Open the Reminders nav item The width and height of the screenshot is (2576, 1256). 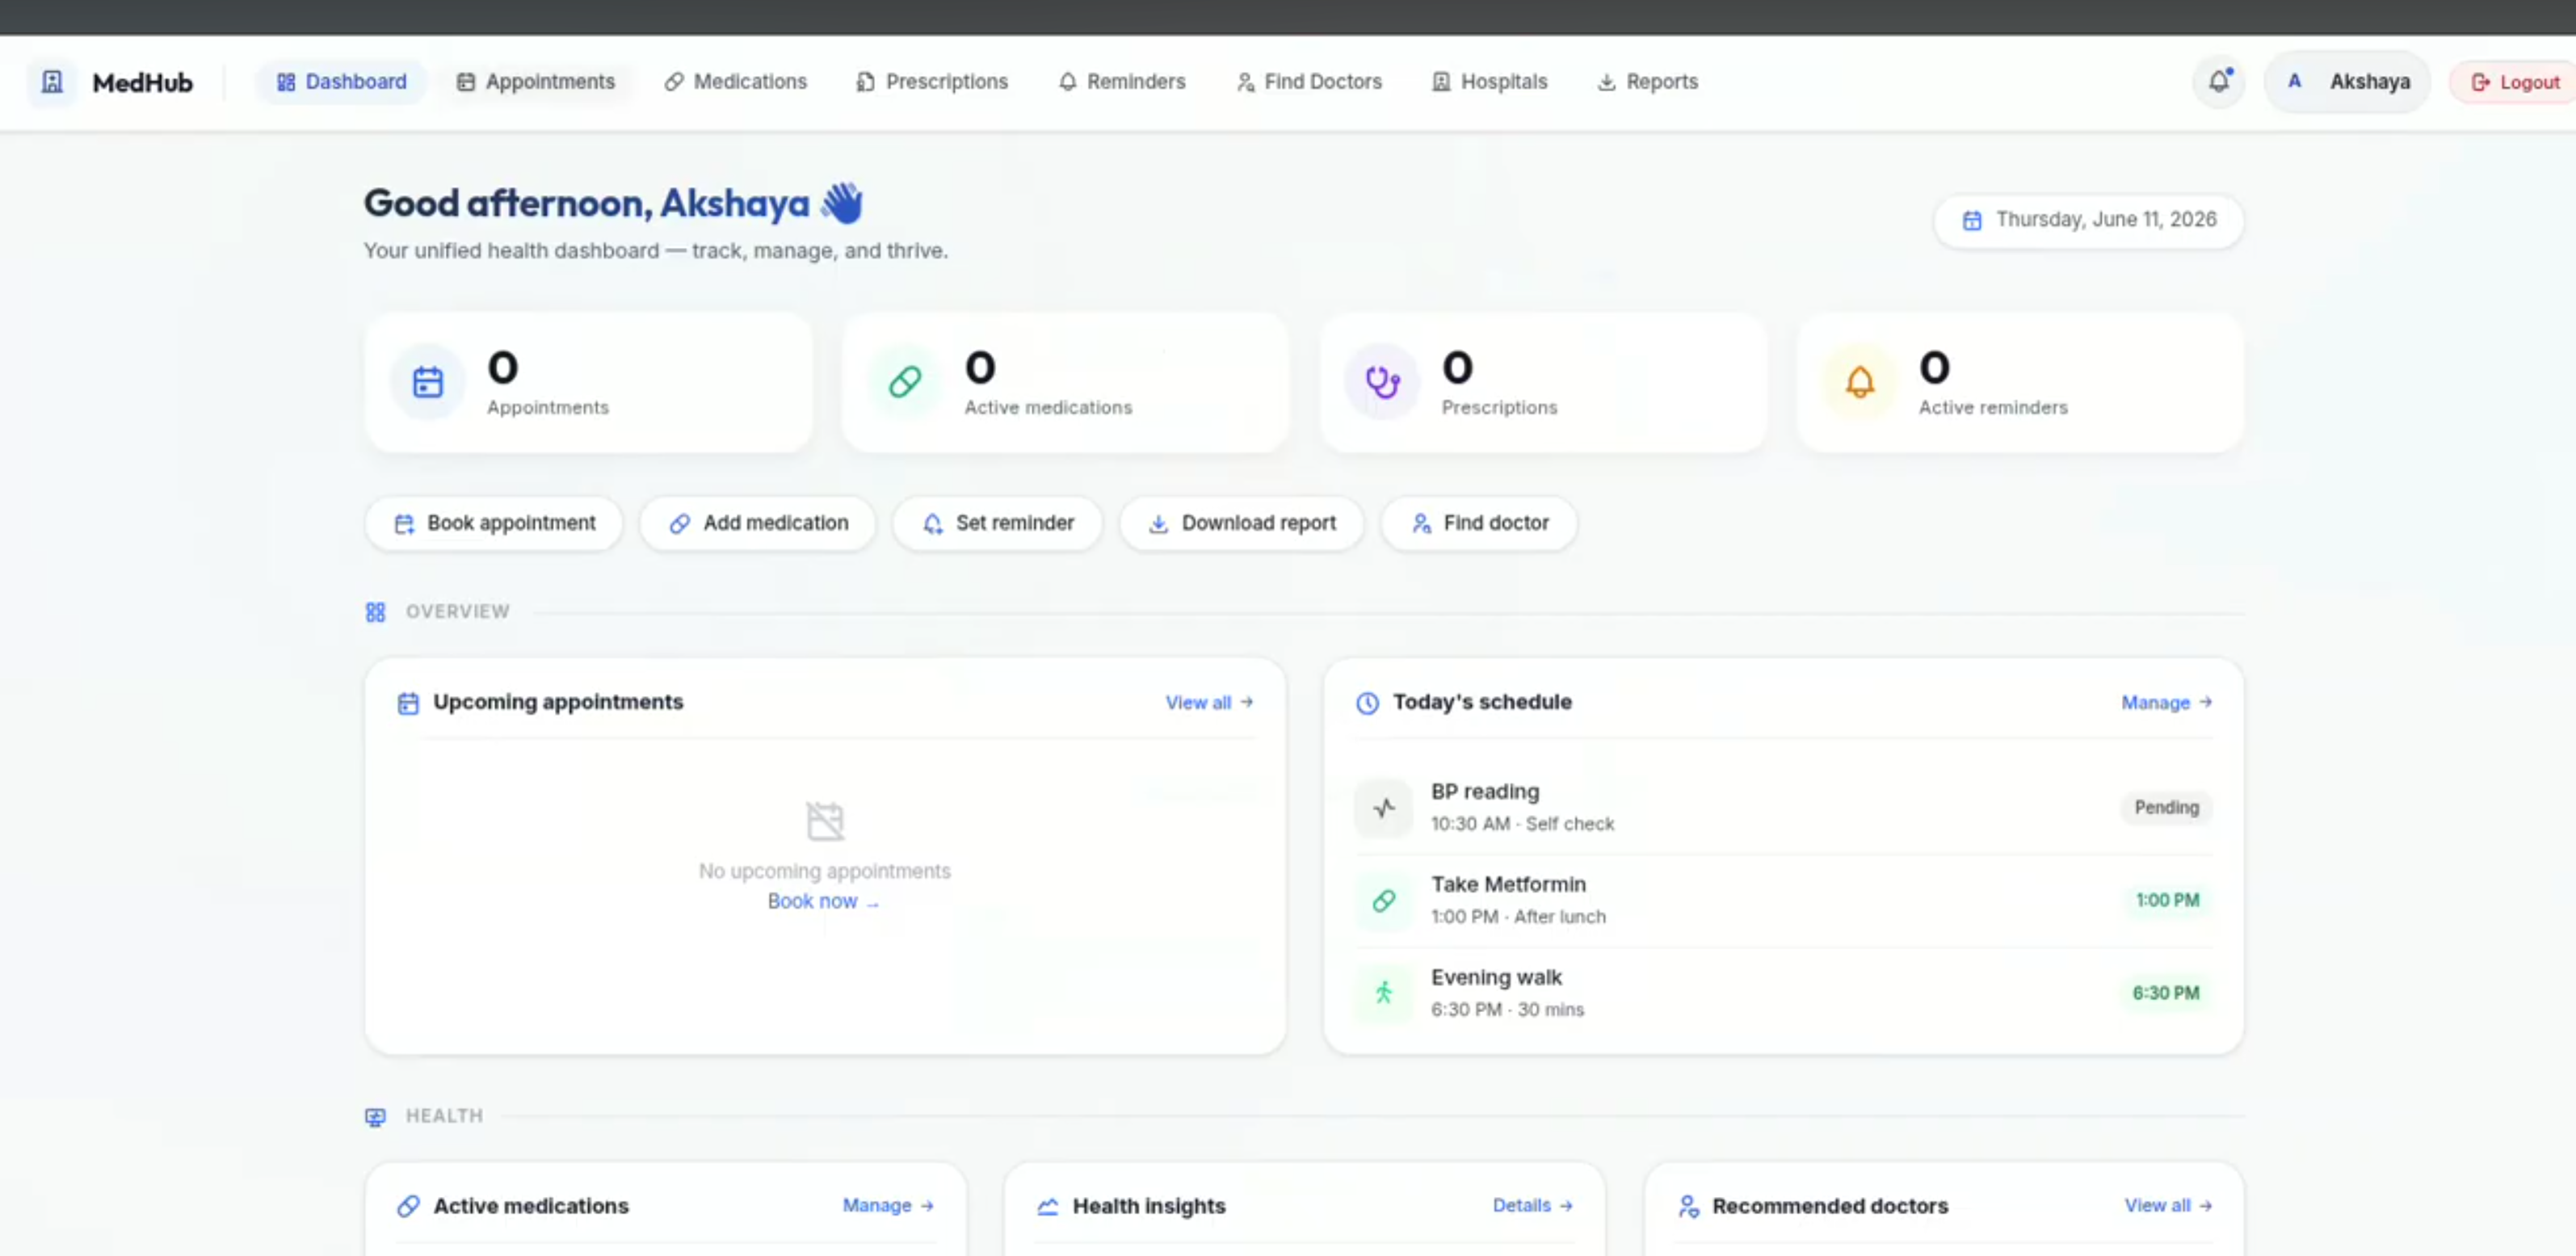pyautogui.click(x=1122, y=82)
